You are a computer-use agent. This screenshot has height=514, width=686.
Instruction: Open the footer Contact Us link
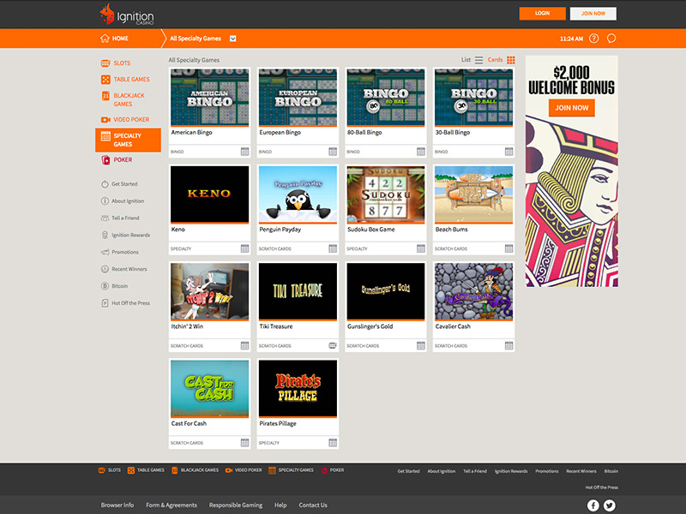point(313,505)
